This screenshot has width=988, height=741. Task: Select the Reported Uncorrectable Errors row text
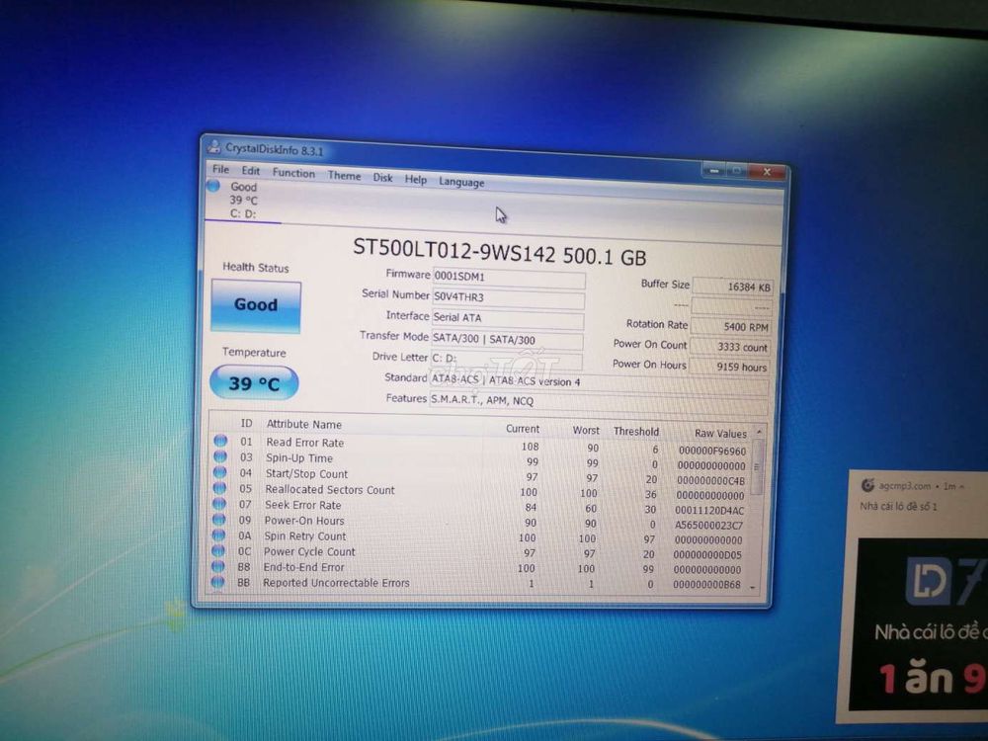click(336, 583)
